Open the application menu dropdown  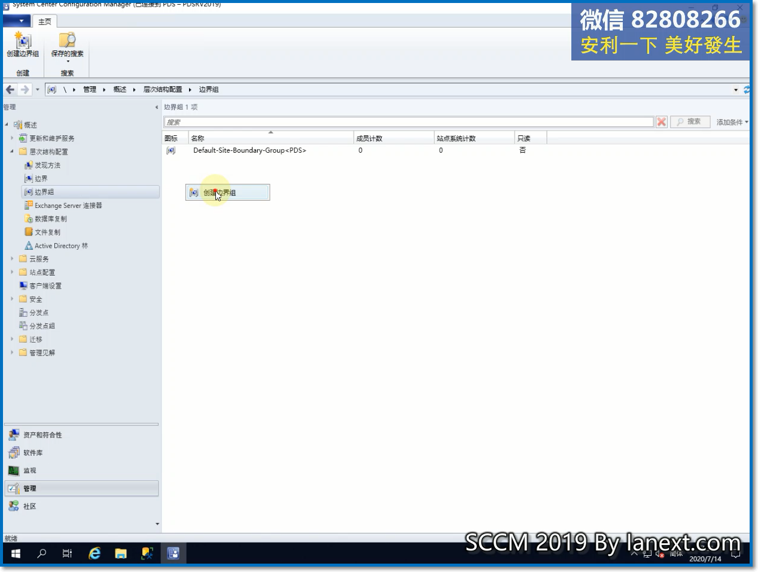[x=16, y=21]
